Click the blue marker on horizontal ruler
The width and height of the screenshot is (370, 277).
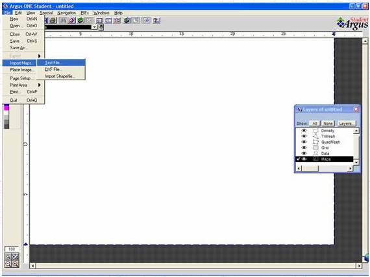point(334,34)
